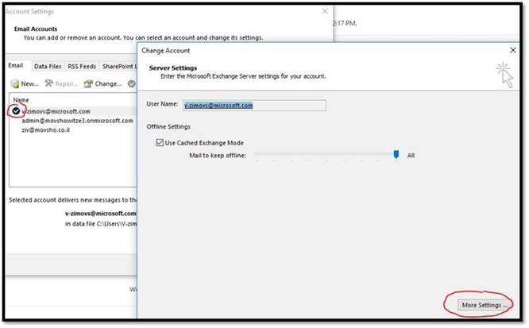Screen dimensions: 529x328
Task: Click the Set as Default checkmark icon
Action: coord(131,83)
